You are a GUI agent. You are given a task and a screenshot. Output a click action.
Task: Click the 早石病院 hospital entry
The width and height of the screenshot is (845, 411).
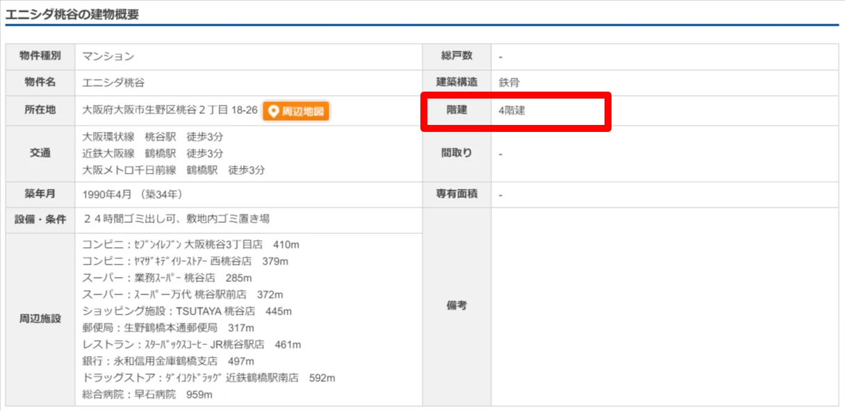point(147,394)
